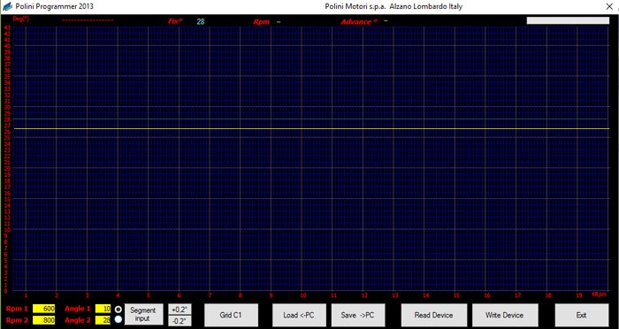Screen dimensions: 619x329
Task: Click the Exit button
Action: pos(582,315)
